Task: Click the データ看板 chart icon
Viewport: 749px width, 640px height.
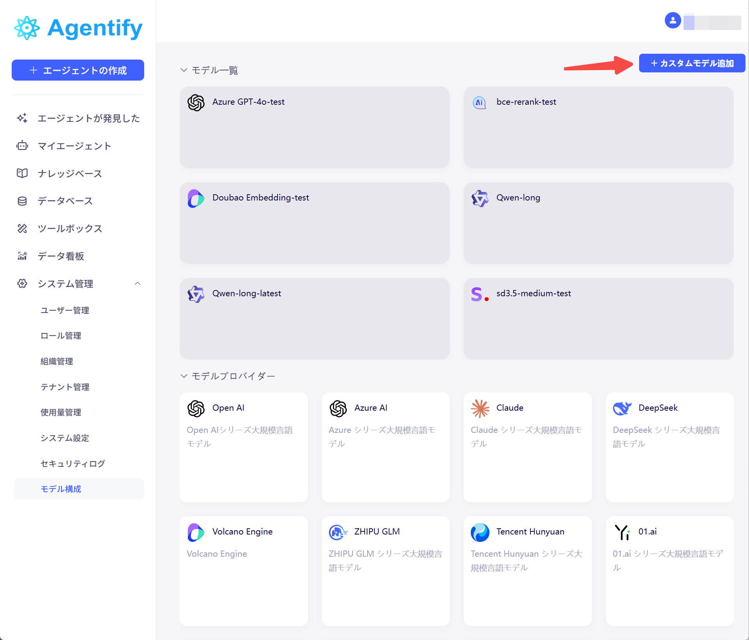Action: [x=22, y=256]
